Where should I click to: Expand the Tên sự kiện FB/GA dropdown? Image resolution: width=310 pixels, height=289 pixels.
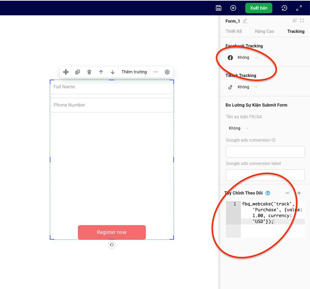pos(238,128)
